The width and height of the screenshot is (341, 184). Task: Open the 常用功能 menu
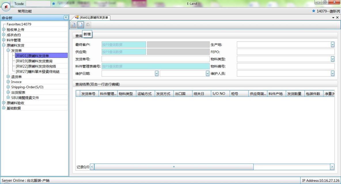tap(25, 11)
